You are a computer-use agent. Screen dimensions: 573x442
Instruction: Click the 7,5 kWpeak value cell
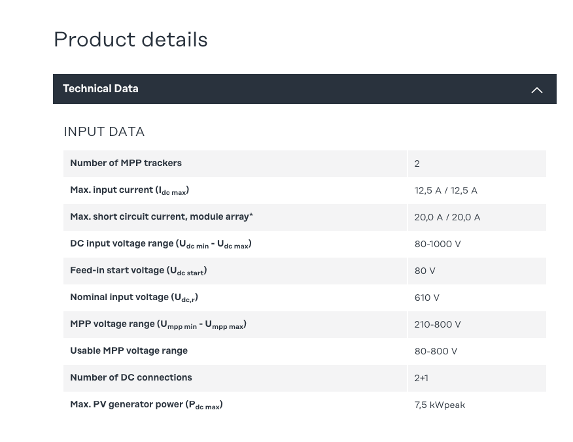pos(440,405)
